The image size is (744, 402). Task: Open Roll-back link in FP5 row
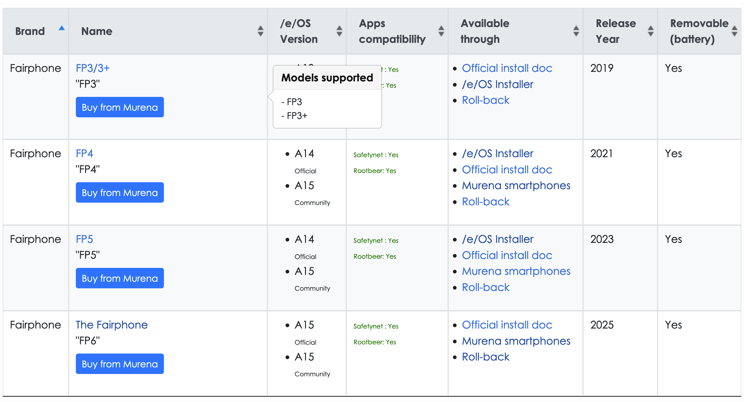pos(486,287)
